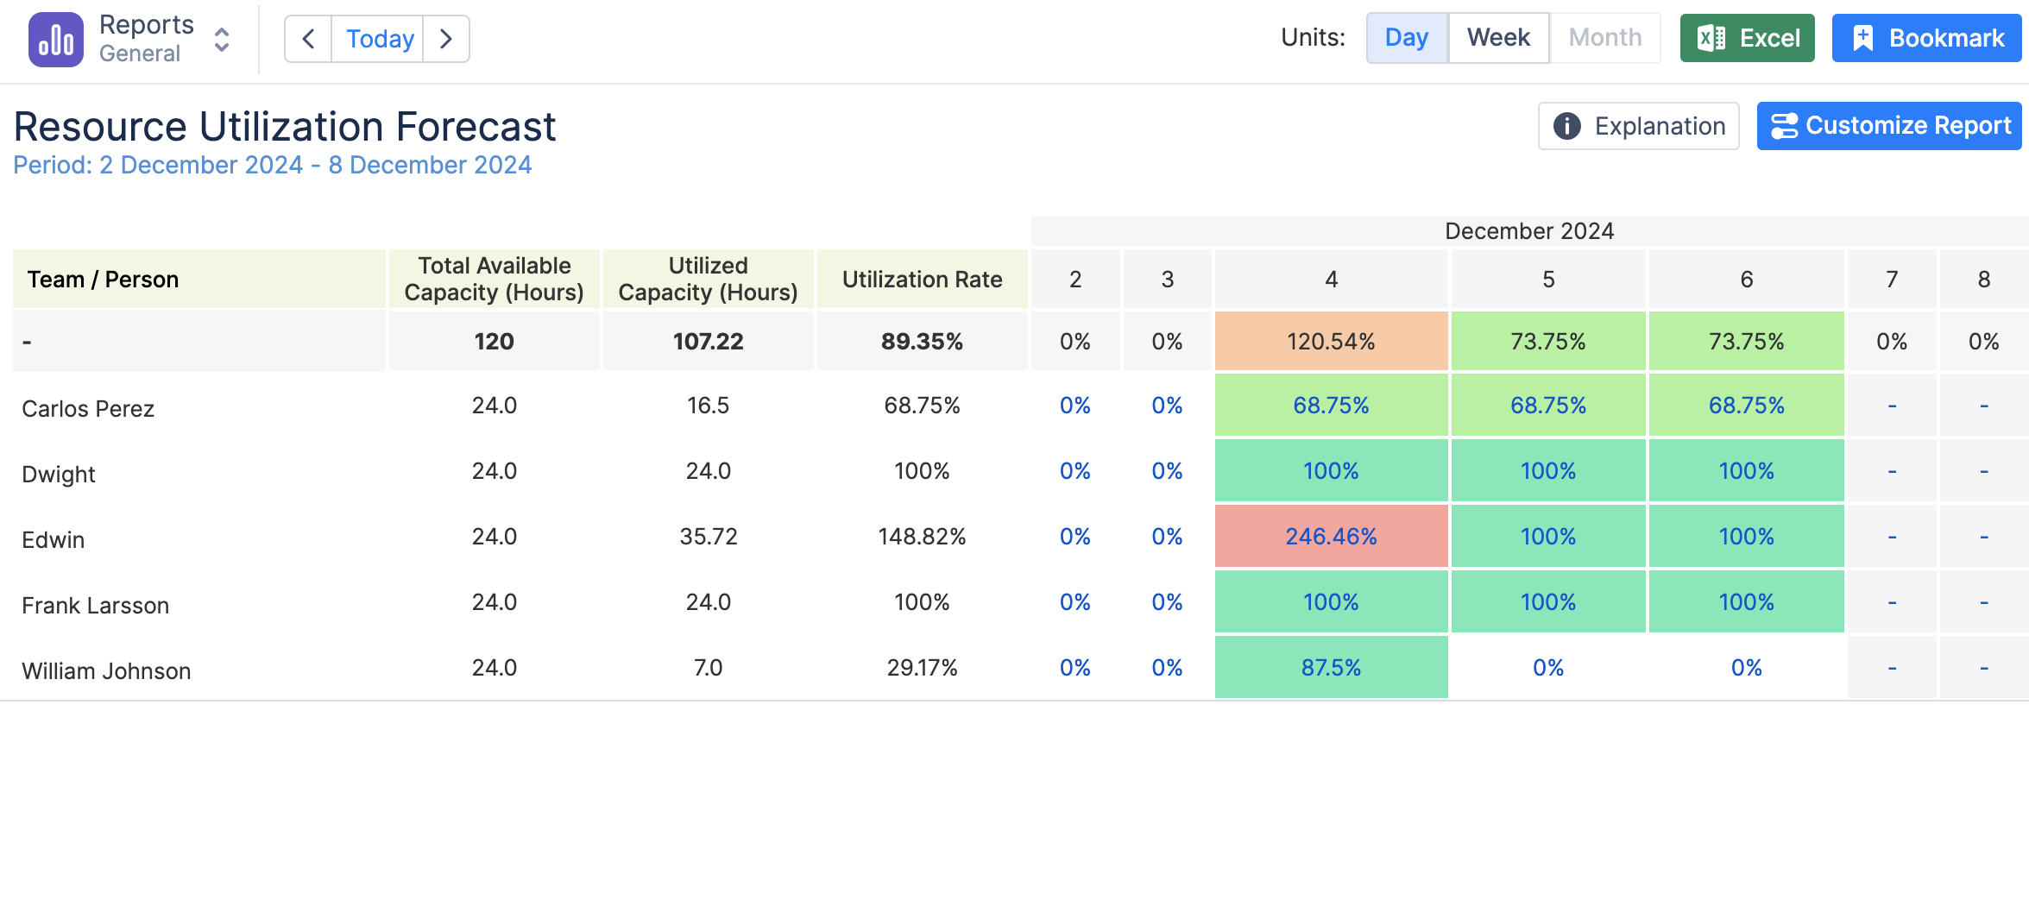Open Edwin's 246.46% utilization on December 4
Screen dimensions: 2029x906
point(1331,536)
